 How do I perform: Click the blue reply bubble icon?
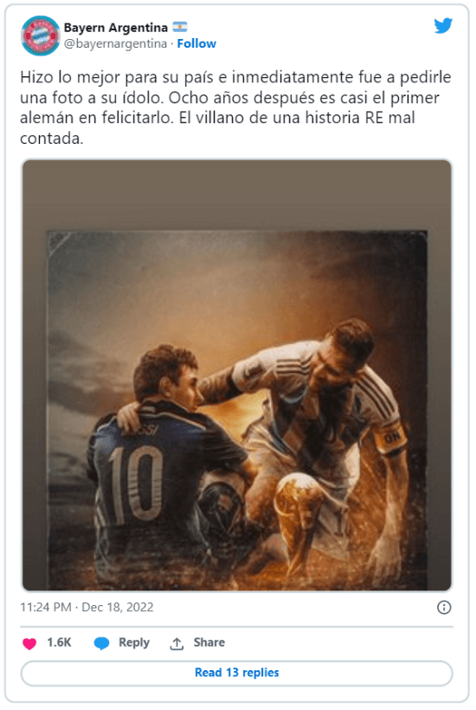point(101,643)
